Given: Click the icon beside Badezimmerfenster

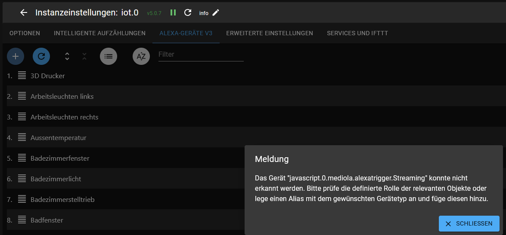Looking at the screenshot, I should (x=22, y=158).
